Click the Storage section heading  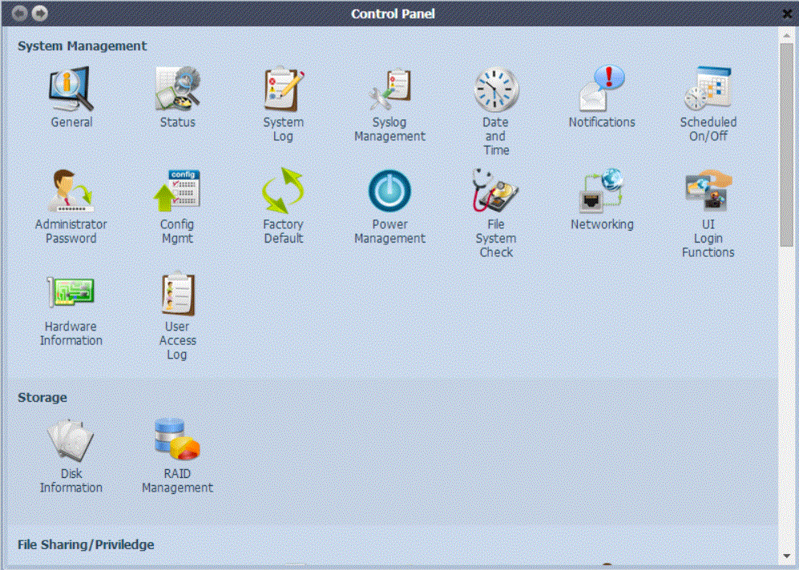(42, 397)
